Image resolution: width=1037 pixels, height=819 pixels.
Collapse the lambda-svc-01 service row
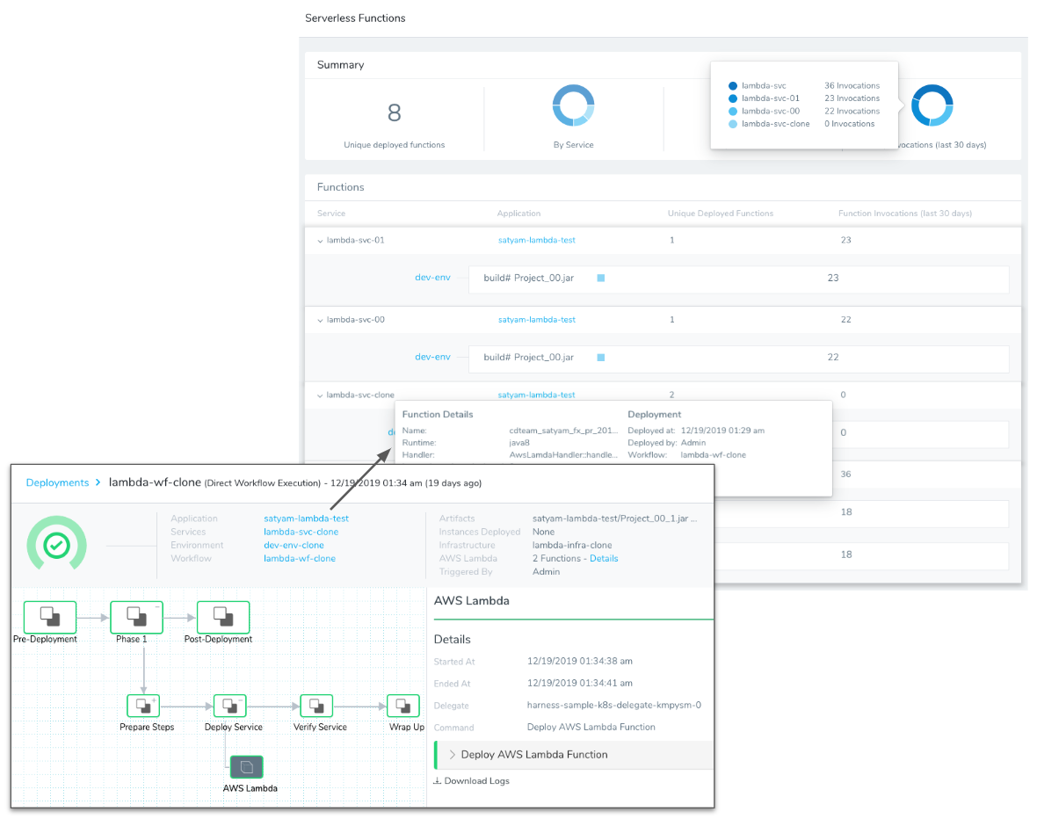pyautogui.click(x=320, y=241)
